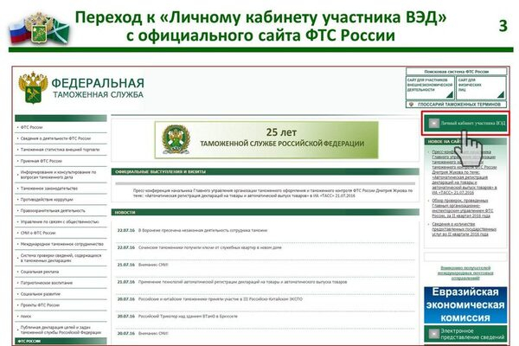Click the corner arrow on the Сайт для физических лиц tile

pyautogui.click(x=501, y=94)
